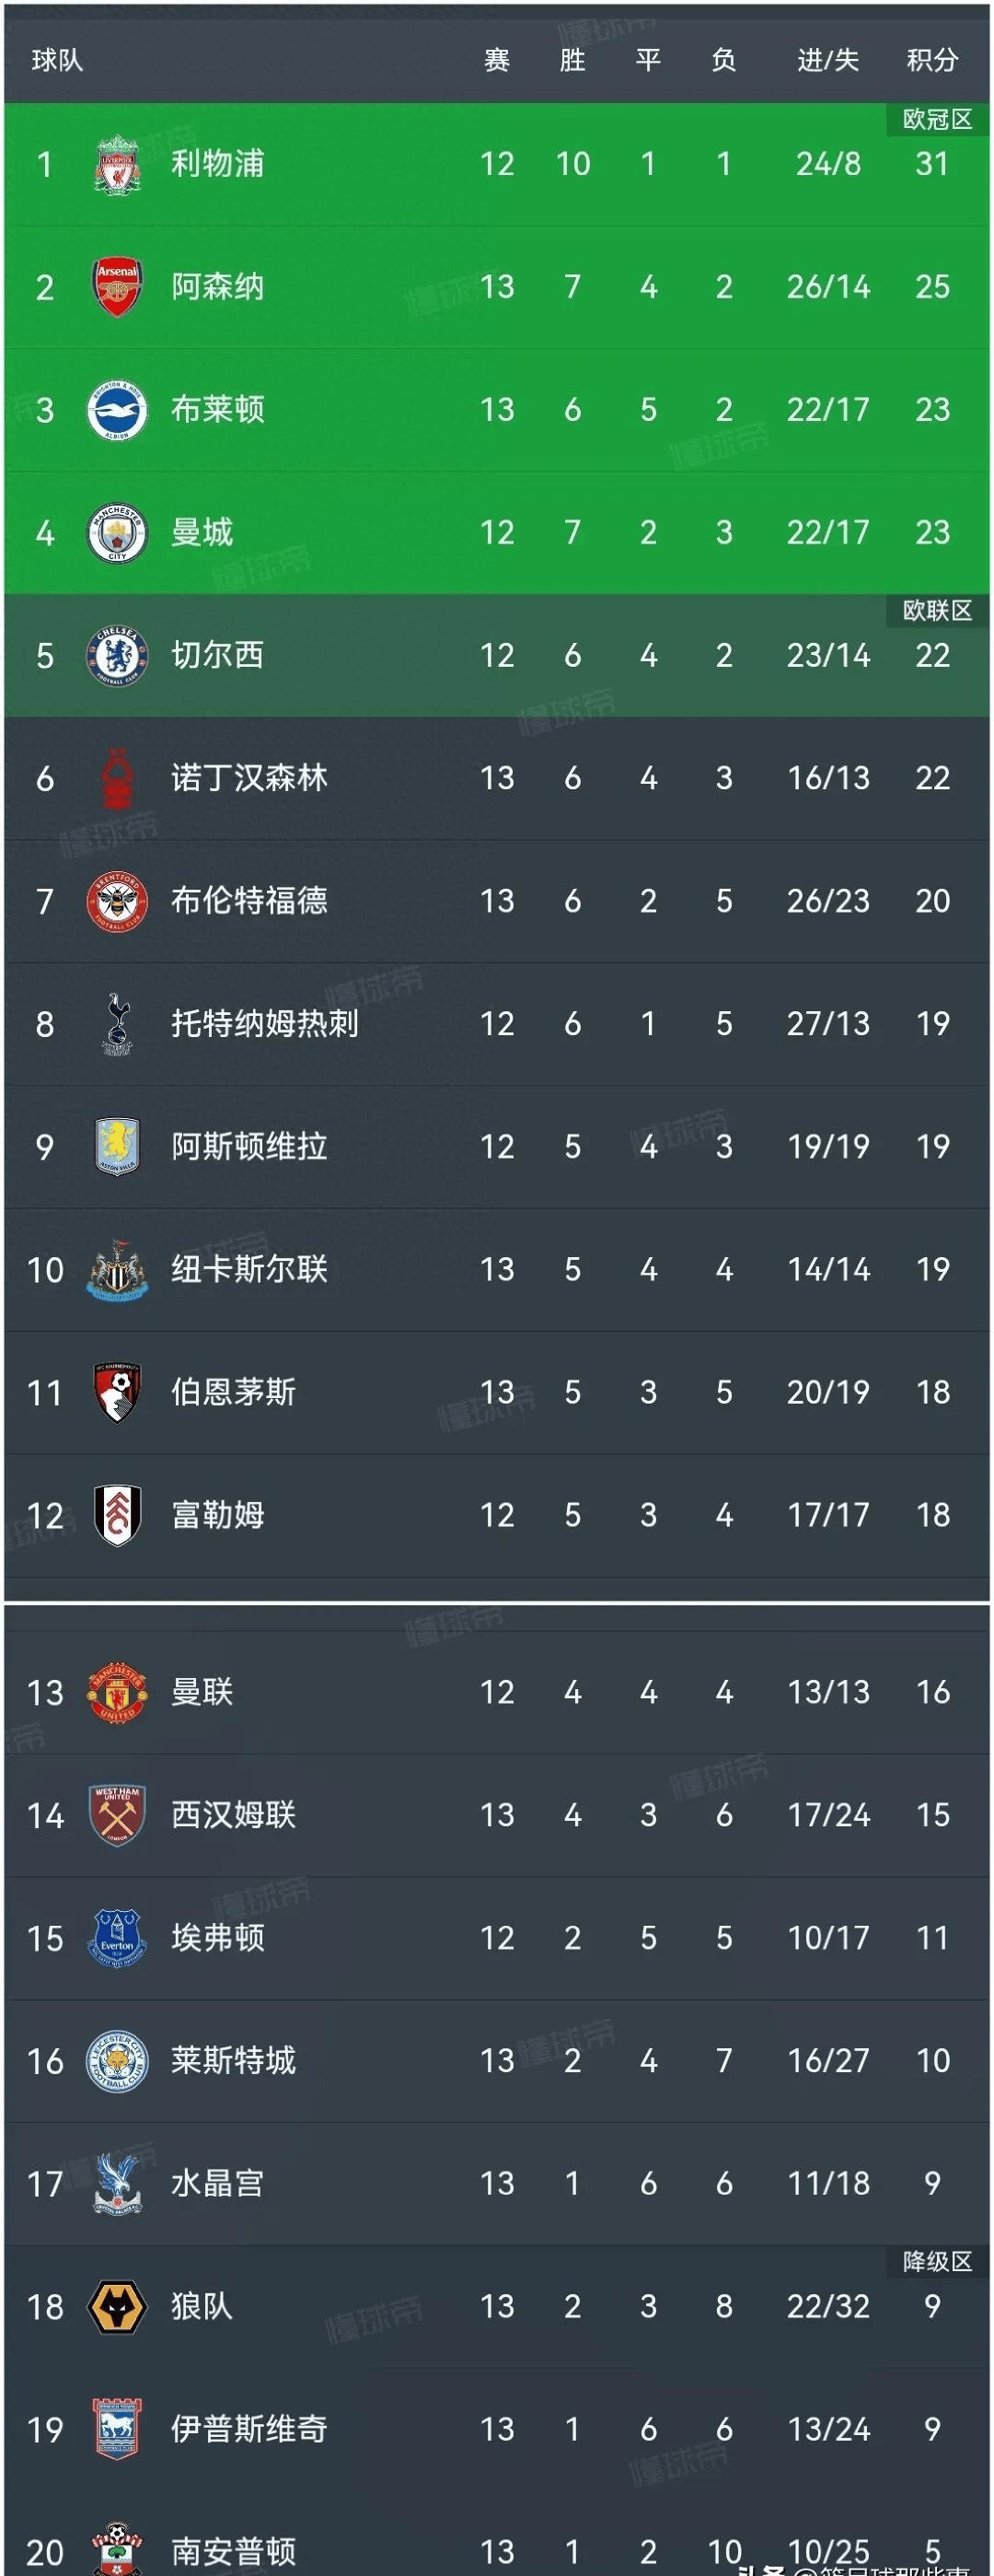Select the Wolves wolf-head logo
994x2576 pixels.
pyautogui.click(x=117, y=2306)
